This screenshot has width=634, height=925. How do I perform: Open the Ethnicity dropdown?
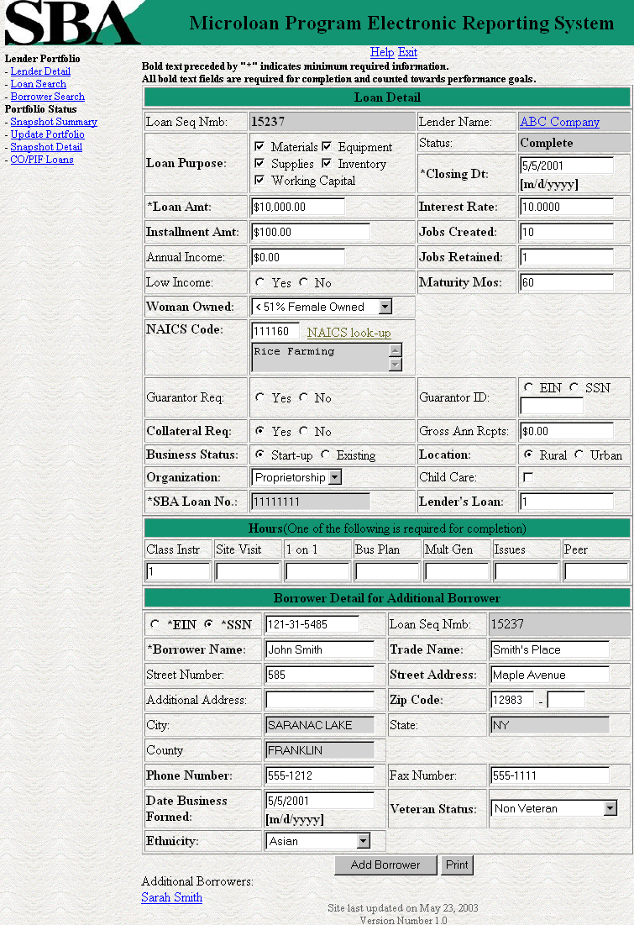318,841
